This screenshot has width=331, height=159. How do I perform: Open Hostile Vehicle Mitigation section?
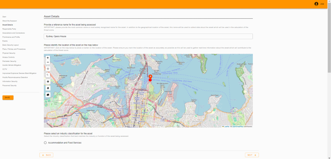click(12, 65)
